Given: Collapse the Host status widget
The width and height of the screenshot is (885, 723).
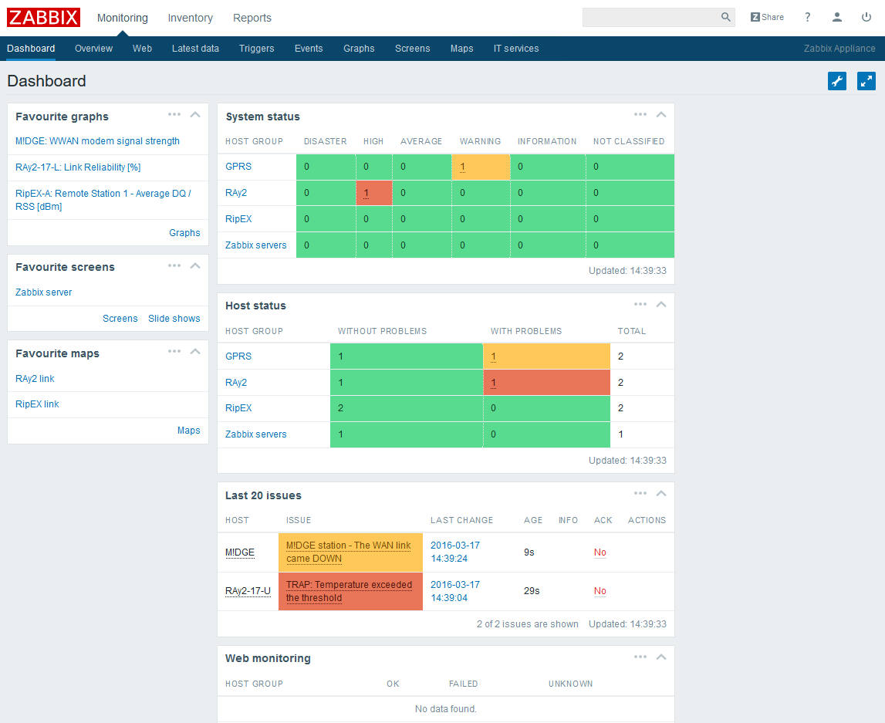Looking at the screenshot, I should pos(661,305).
